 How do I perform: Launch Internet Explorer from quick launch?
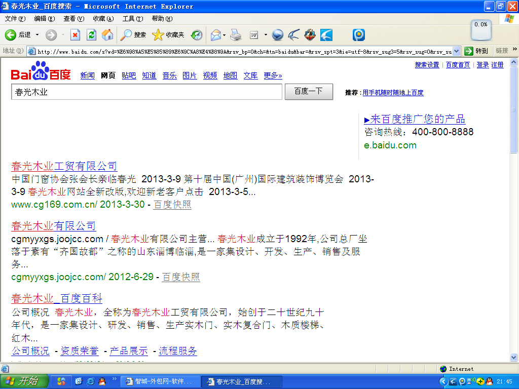point(90,381)
